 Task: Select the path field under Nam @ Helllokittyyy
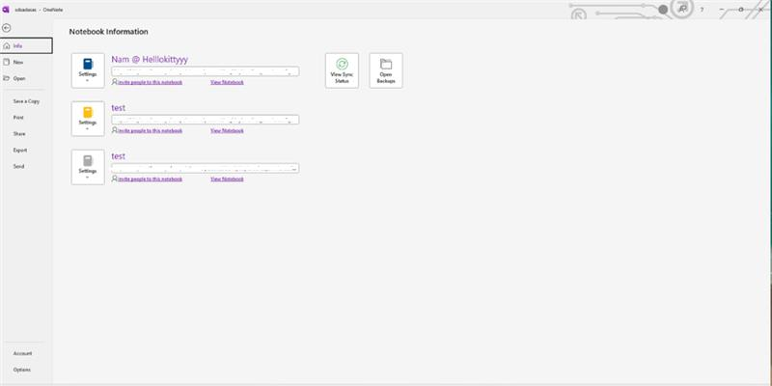[205, 71]
